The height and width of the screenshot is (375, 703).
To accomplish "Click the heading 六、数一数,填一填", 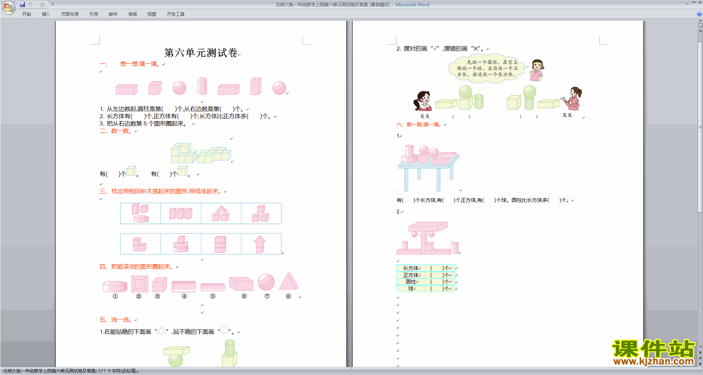I will [x=419, y=124].
